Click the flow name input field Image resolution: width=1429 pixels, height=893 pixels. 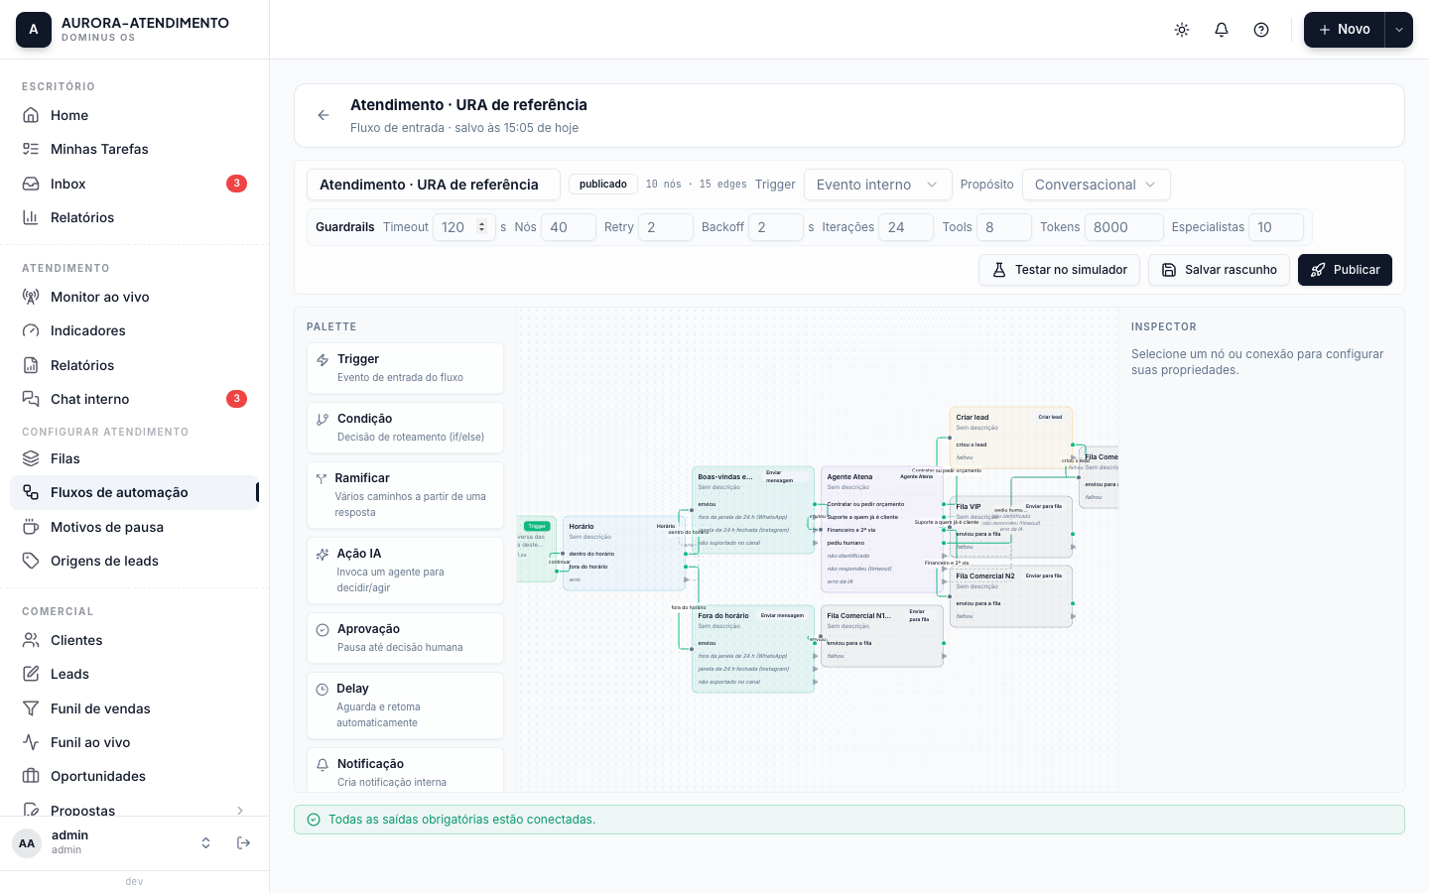(x=434, y=185)
